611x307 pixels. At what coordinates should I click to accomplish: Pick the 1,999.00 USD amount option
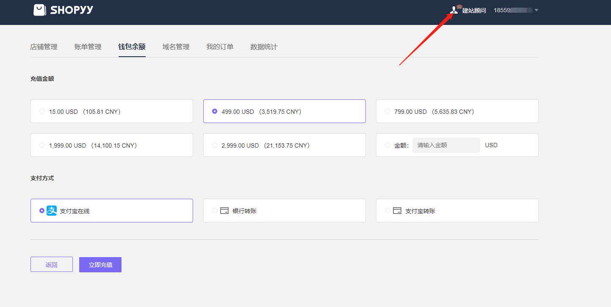(x=42, y=145)
